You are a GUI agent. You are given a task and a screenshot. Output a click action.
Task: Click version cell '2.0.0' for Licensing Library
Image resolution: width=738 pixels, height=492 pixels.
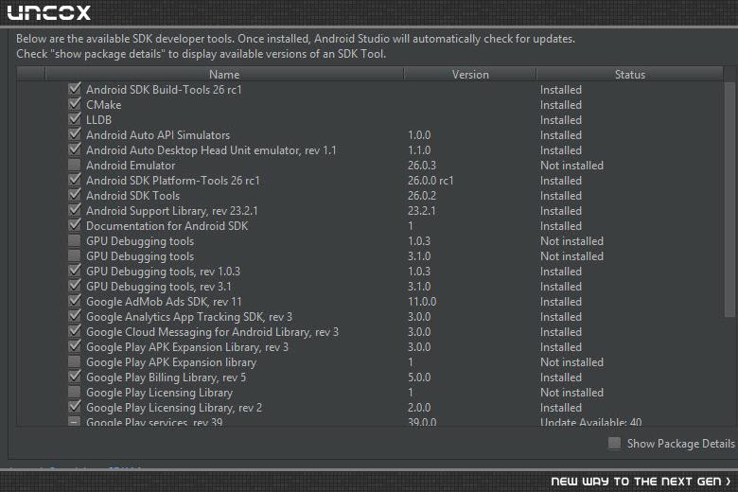coord(419,407)
